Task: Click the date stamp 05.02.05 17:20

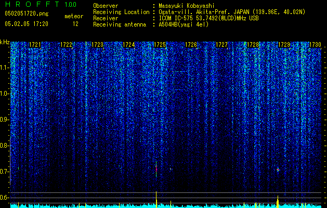Action: coord(27,24)
